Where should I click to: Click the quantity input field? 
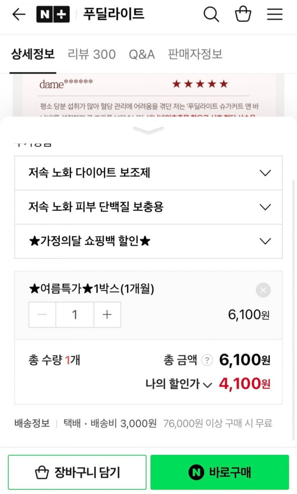pos(75,315)
